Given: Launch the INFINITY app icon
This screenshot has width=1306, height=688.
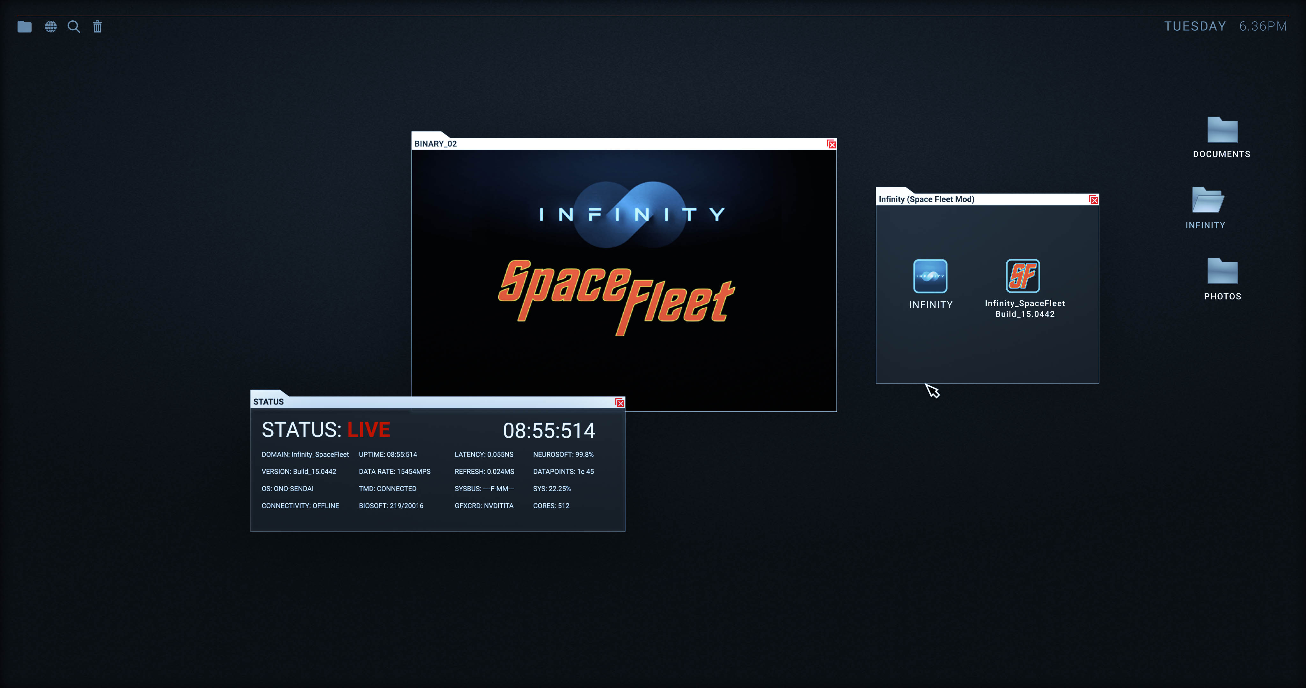Looking at the screenshot, I should pos(930,276).
